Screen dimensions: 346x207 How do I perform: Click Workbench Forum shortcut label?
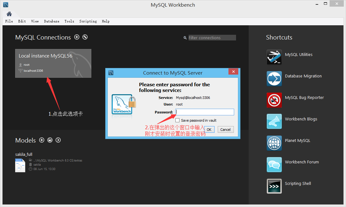point(302,162)
